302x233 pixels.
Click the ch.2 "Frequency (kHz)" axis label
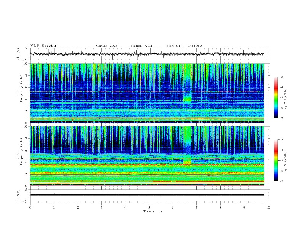pos(21,152)
